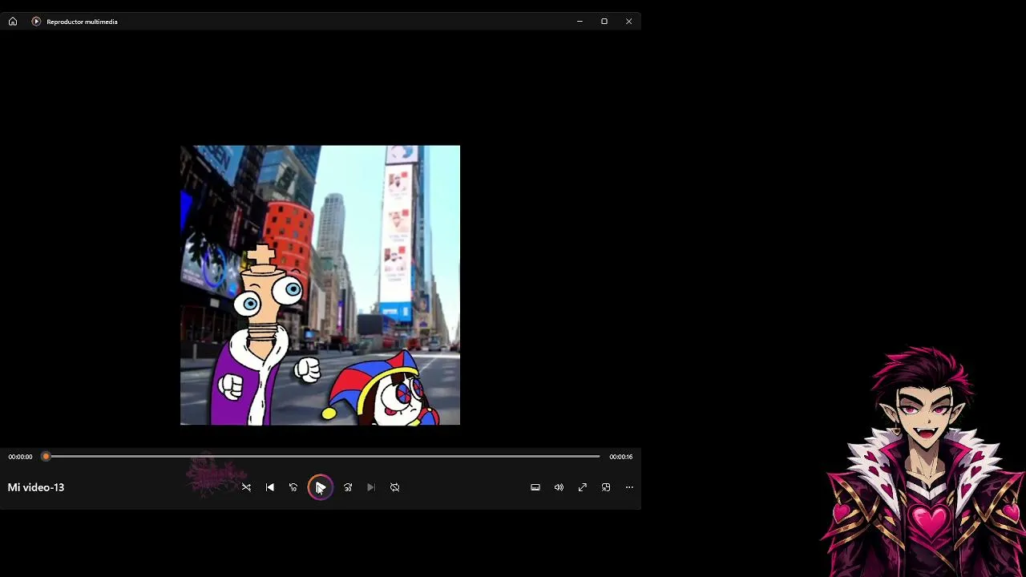
Task: Click the total duration 00:00:16
Action: [621, 457]
